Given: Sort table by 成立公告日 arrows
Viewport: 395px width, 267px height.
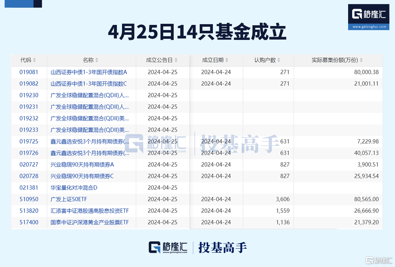Looking at the screenshot, I should (176, 60).
